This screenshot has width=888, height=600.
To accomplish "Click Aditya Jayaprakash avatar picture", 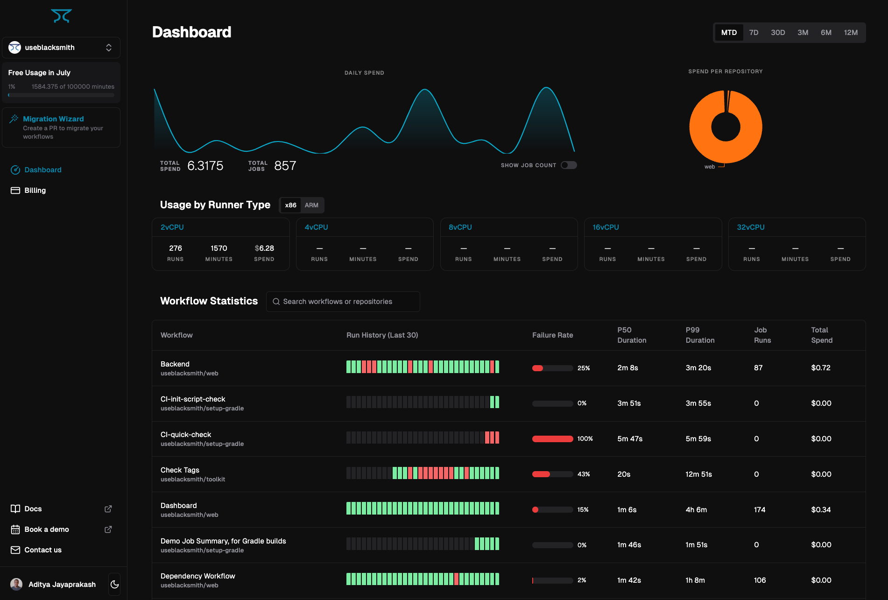I will (16, 585).
